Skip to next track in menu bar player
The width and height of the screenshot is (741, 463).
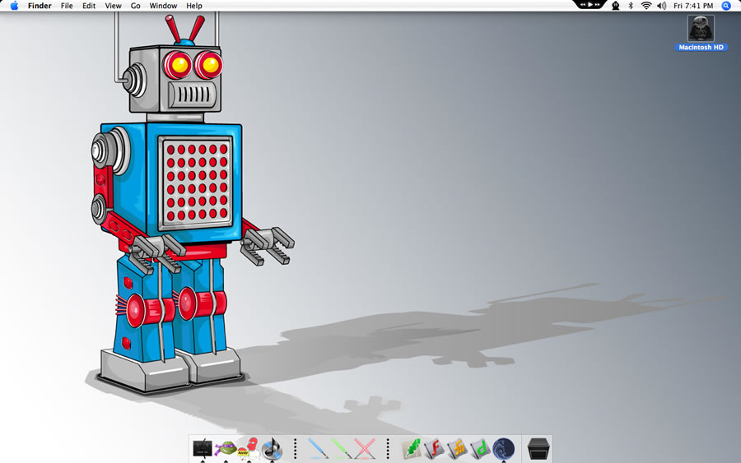(x=598, y=4)
